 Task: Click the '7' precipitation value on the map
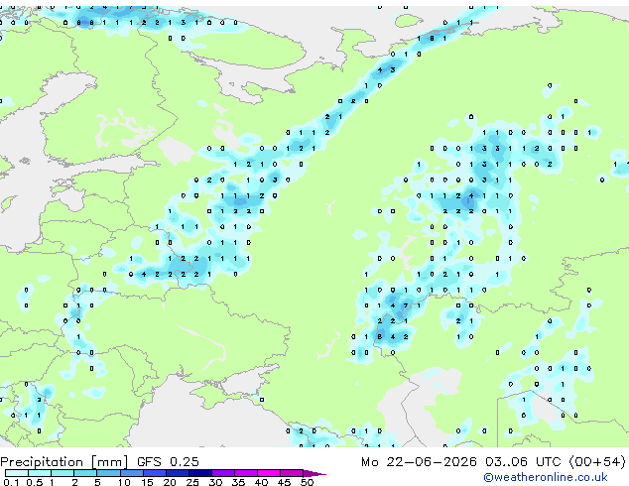point(406,305)
